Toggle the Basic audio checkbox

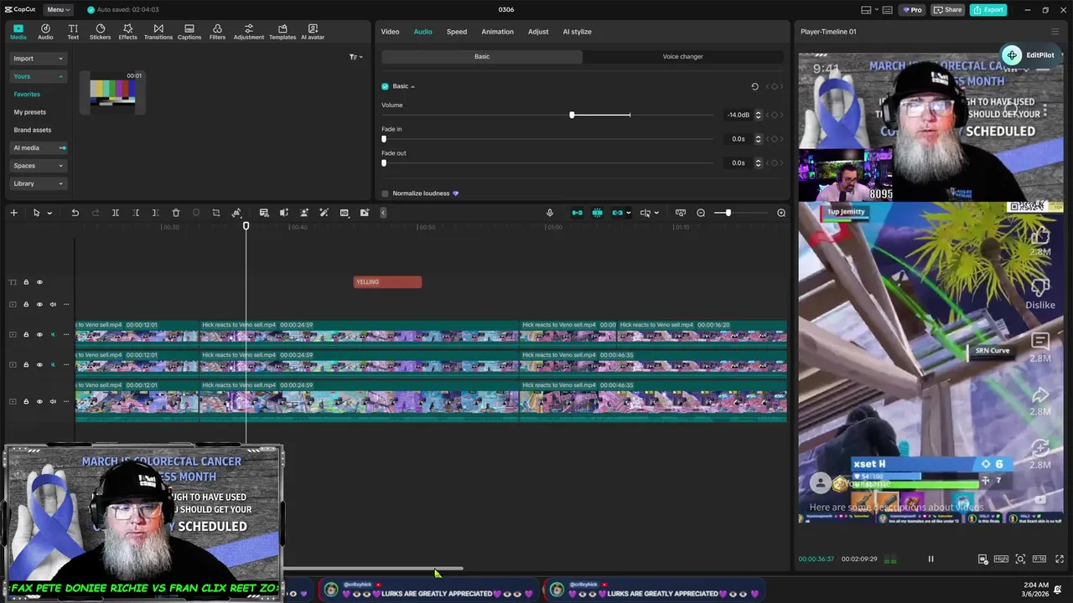click(385, 86)
